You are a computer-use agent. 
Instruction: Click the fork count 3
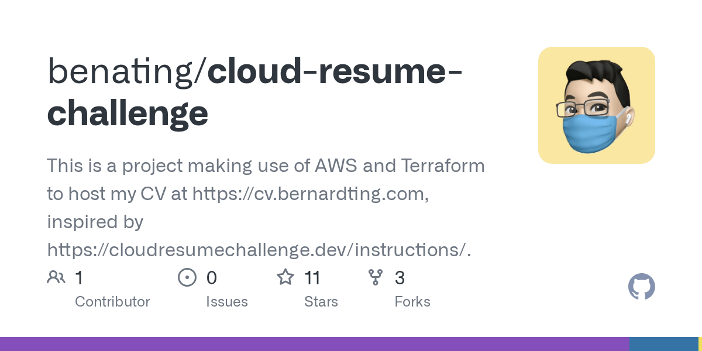pos(400,277)
